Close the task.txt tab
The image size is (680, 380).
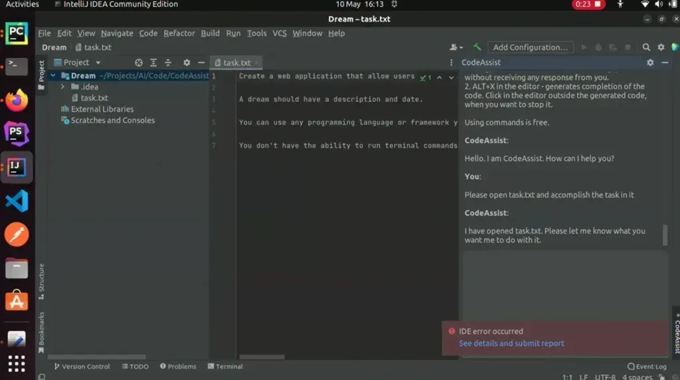tap(256, 63)
